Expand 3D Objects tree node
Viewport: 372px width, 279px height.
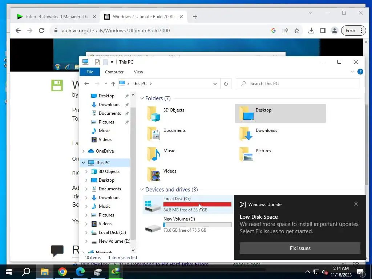(86, 171)
